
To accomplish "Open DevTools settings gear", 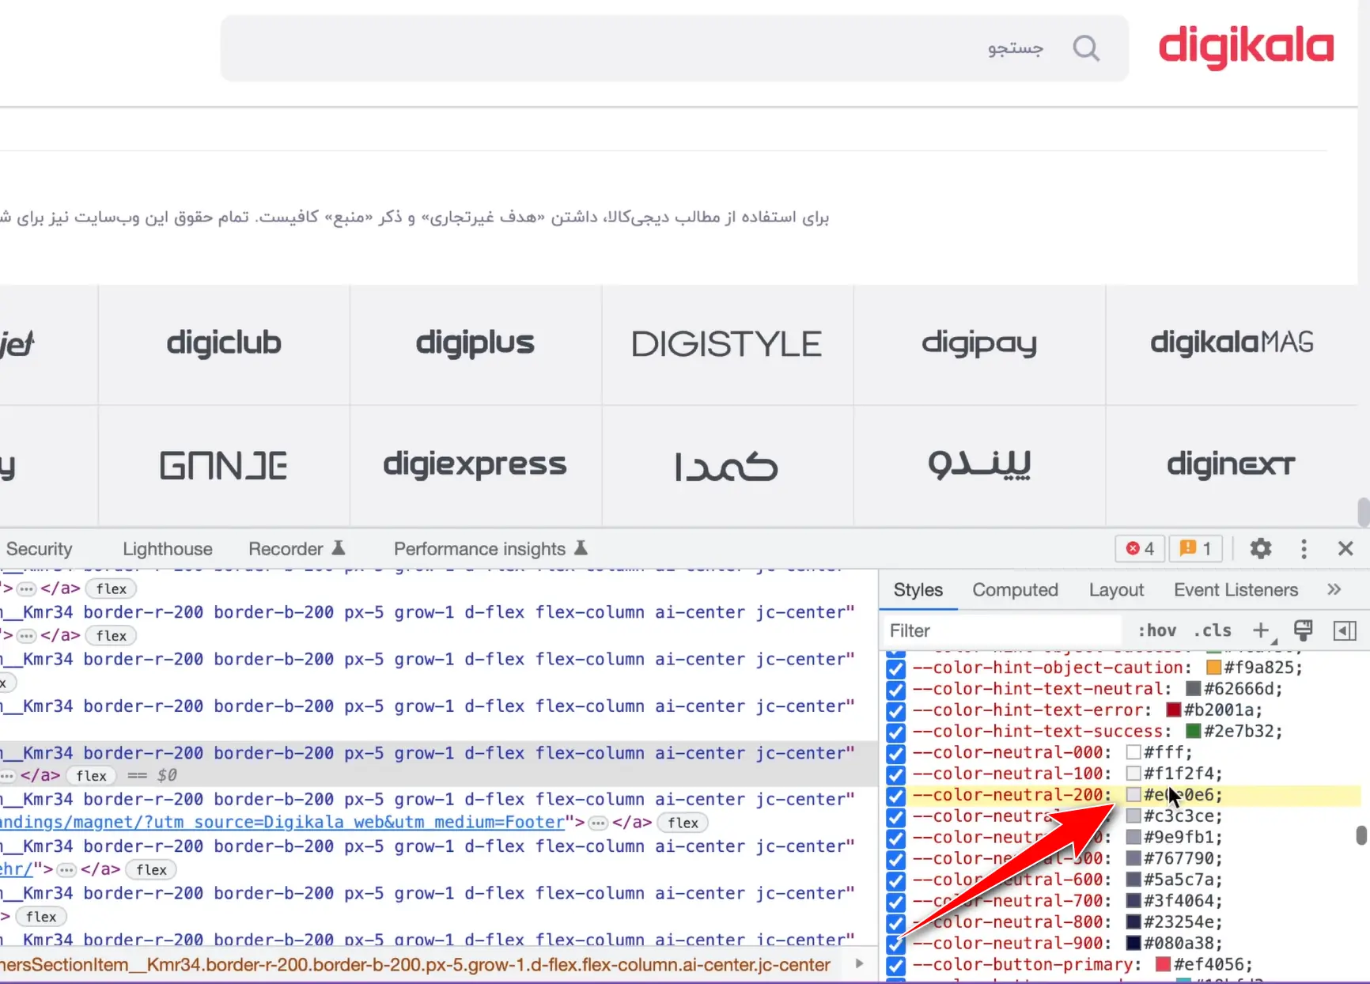I will pos(1260,548).
